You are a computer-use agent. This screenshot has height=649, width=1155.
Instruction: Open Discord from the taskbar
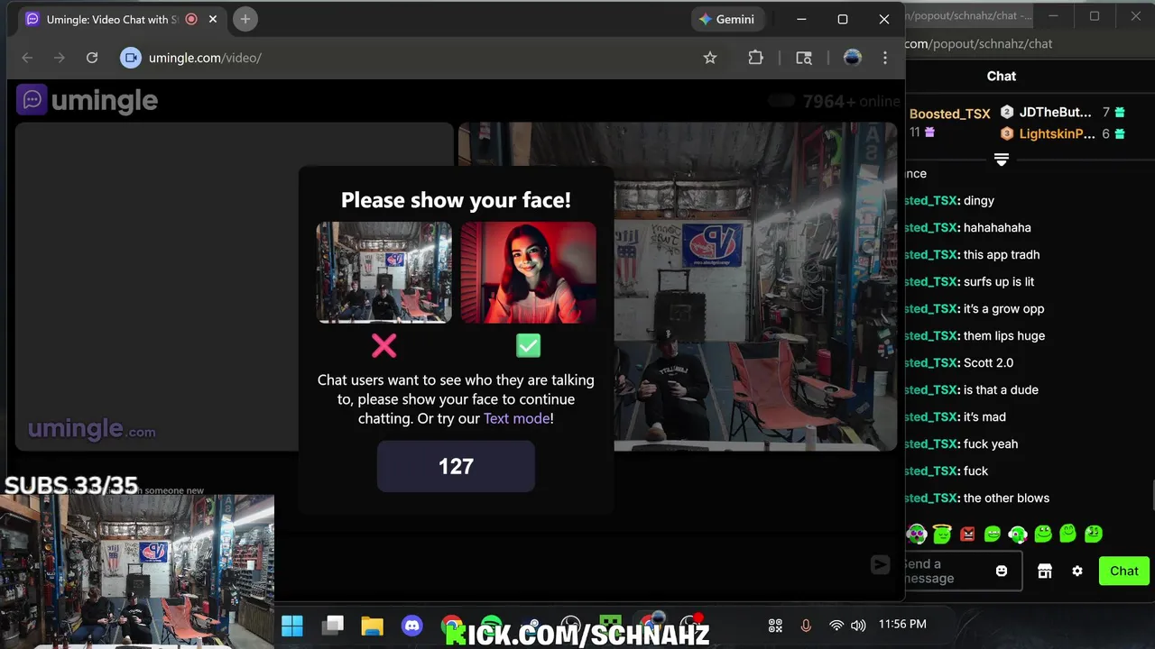pyautogui.click(x=412, y=625)
